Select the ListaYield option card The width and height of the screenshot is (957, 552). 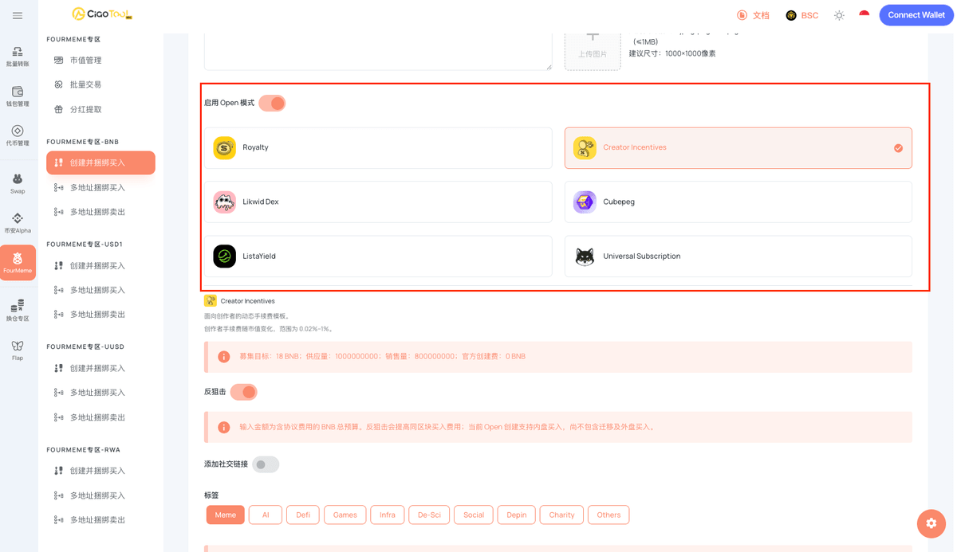point(378,256)
